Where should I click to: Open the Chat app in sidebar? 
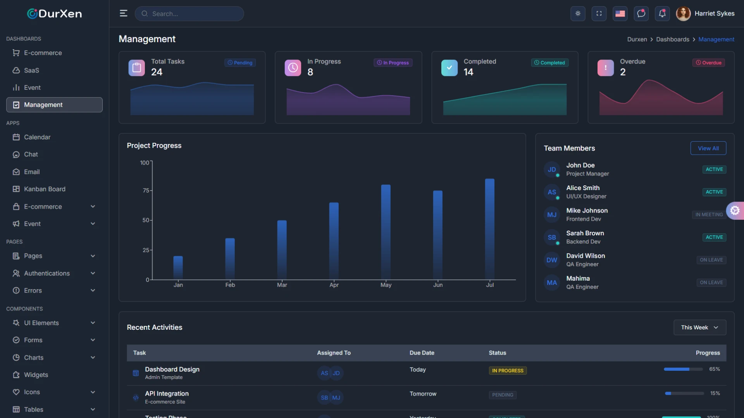(x=54, y=154)
